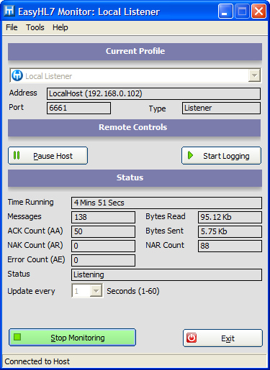This screenshot has width=270, height=370.
Task: Click the Current Profile section header
Action: tap(135, 51)
